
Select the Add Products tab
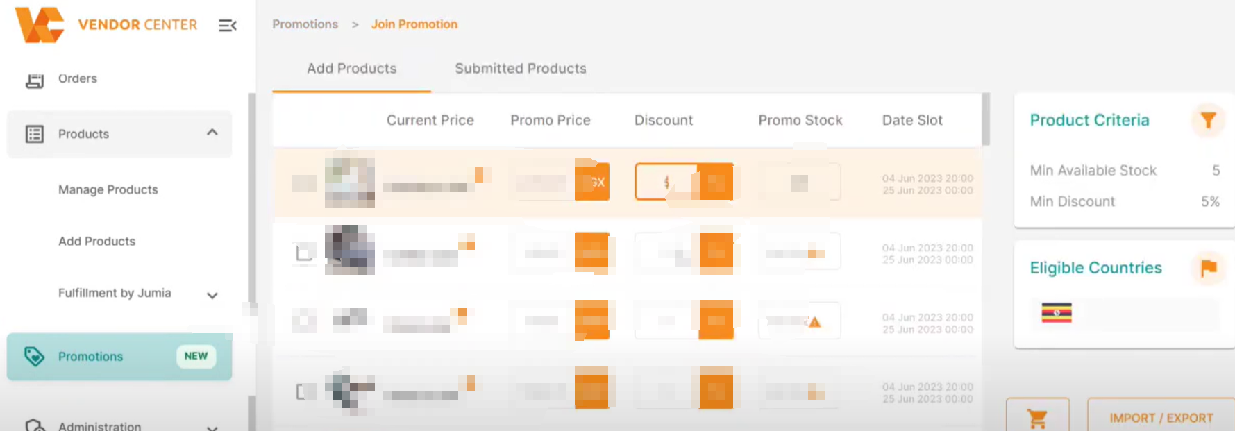coord(352,69)
